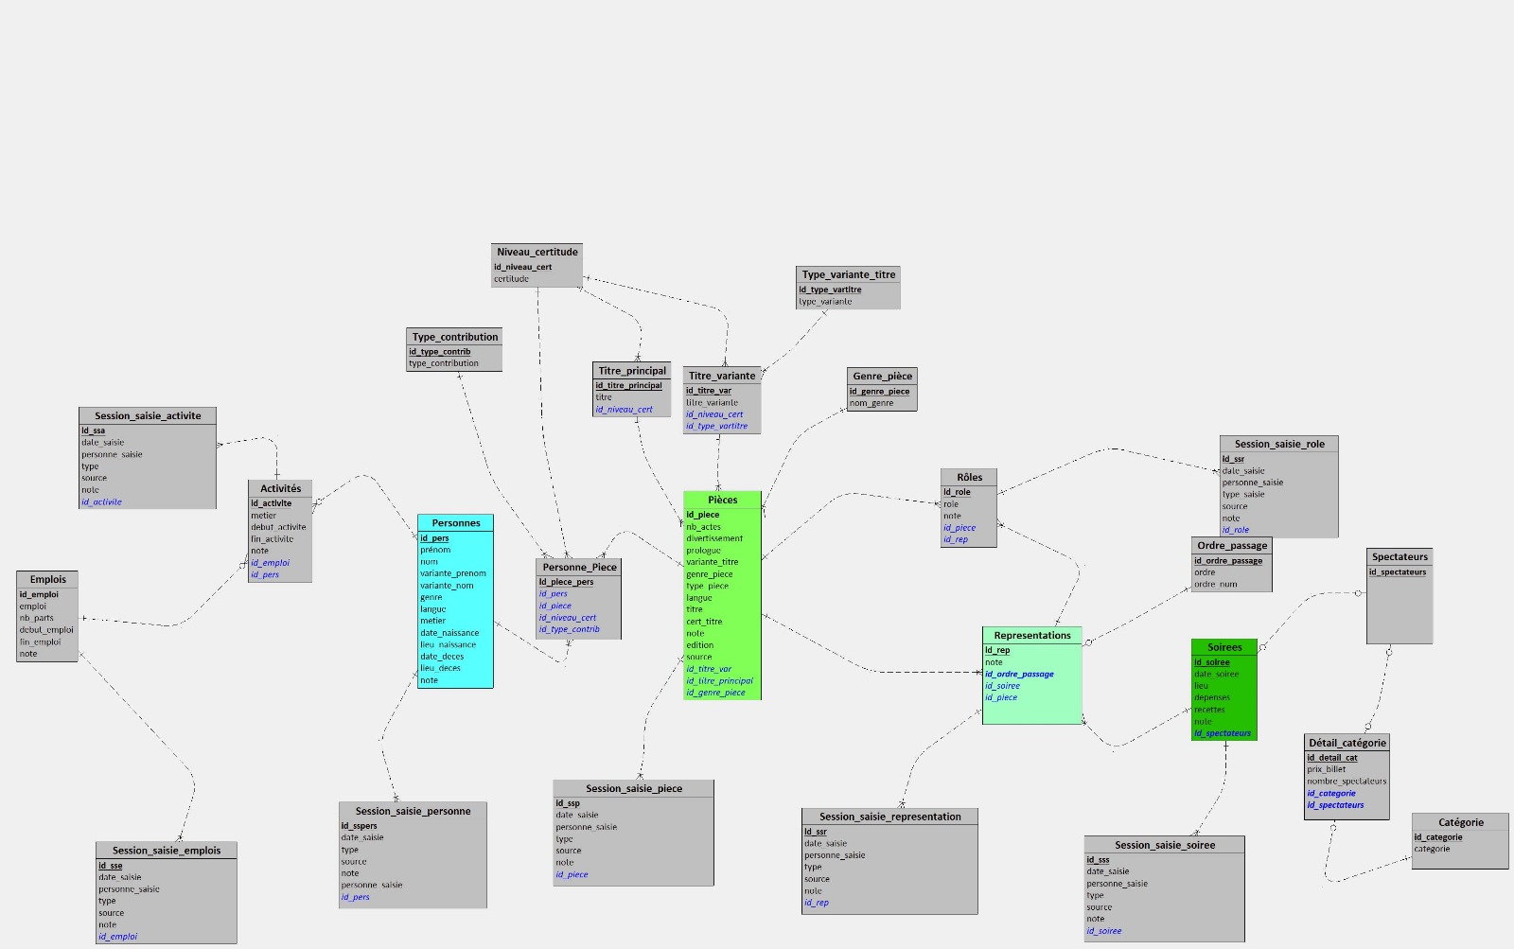Click the Type_variante_titre table header
Image resolution: width=1514 pixels, height=949 pixels.
(848, 275)
